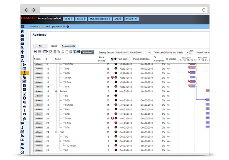
Task: Click the edit pencil toolbar icon
Action: pyautogui.click(x=51, y=52)
